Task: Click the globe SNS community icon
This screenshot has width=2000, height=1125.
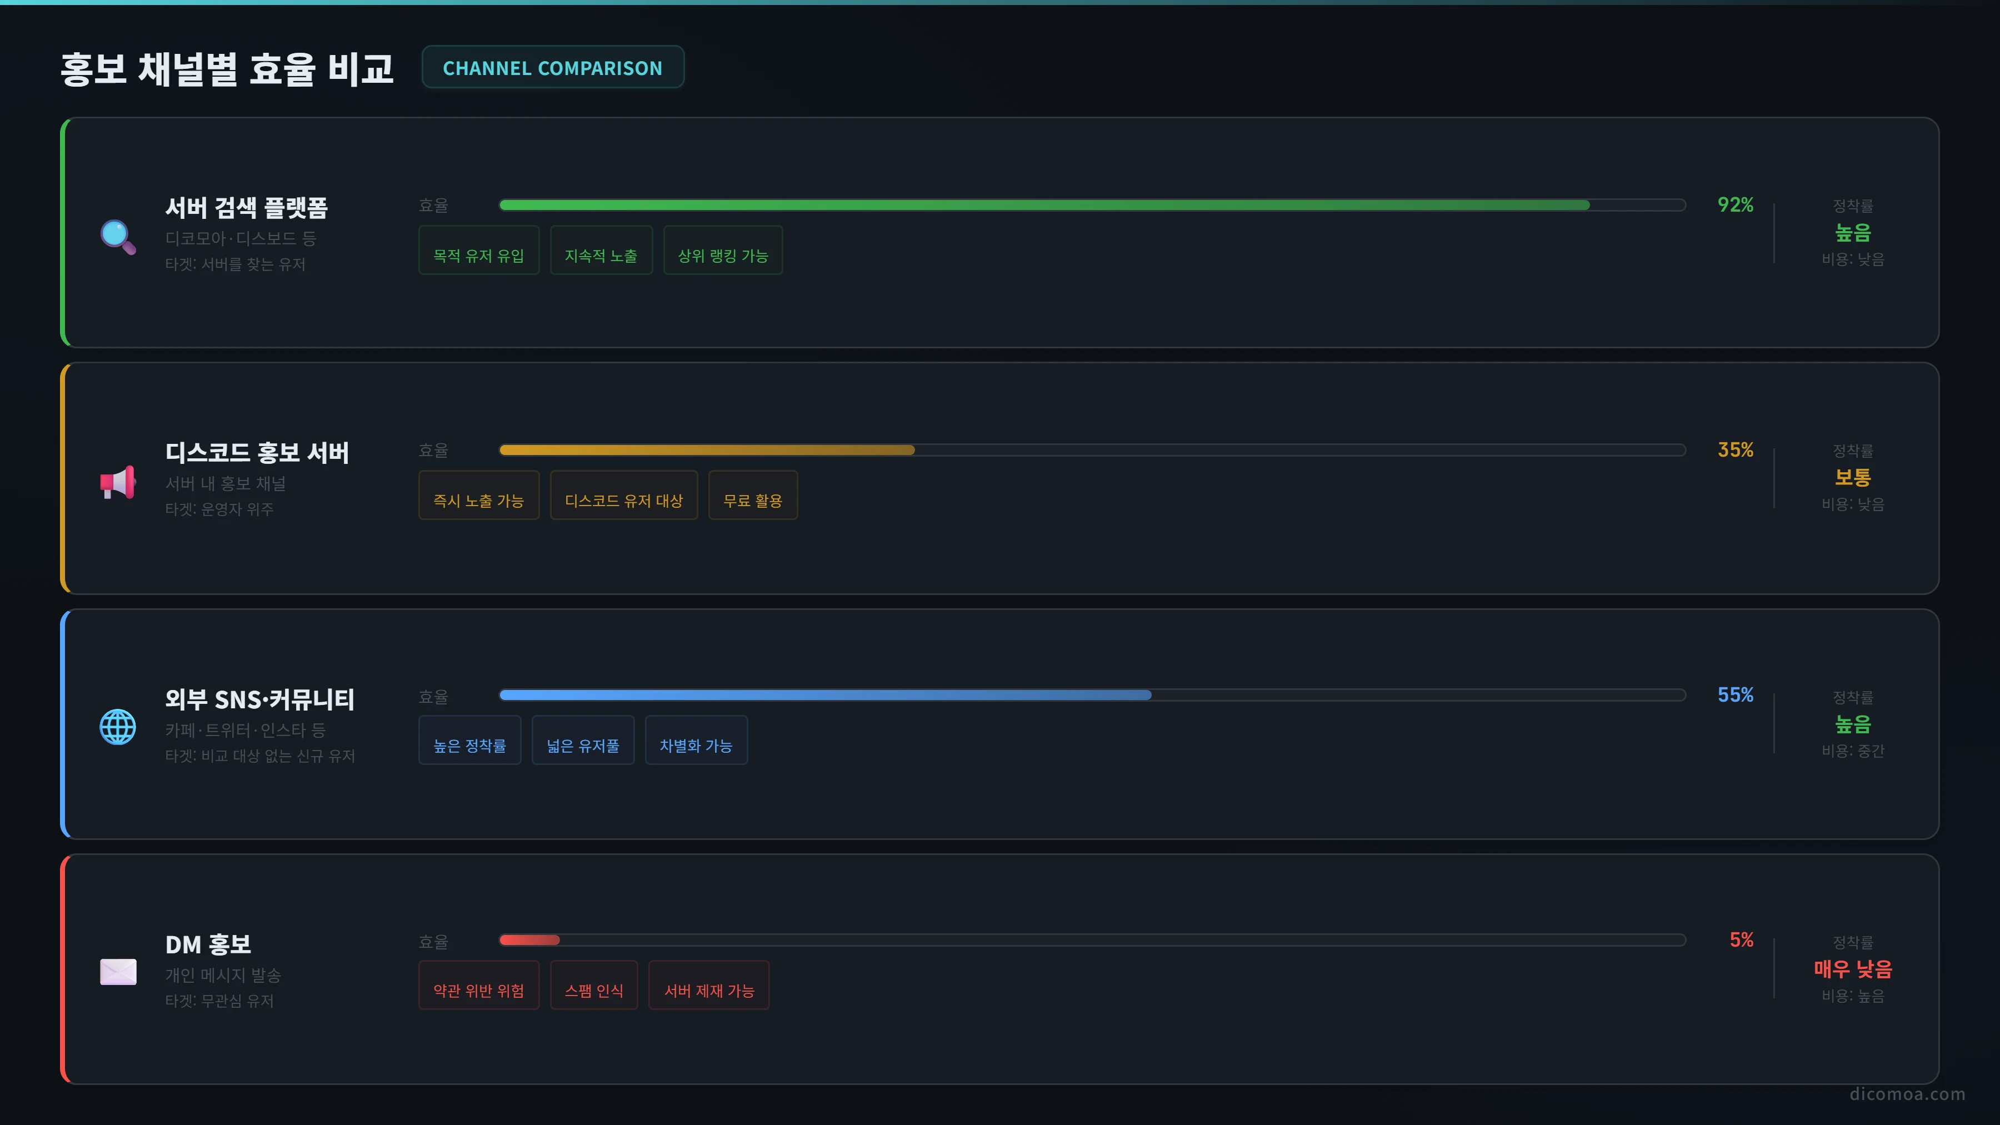Action: coord(118,727)
